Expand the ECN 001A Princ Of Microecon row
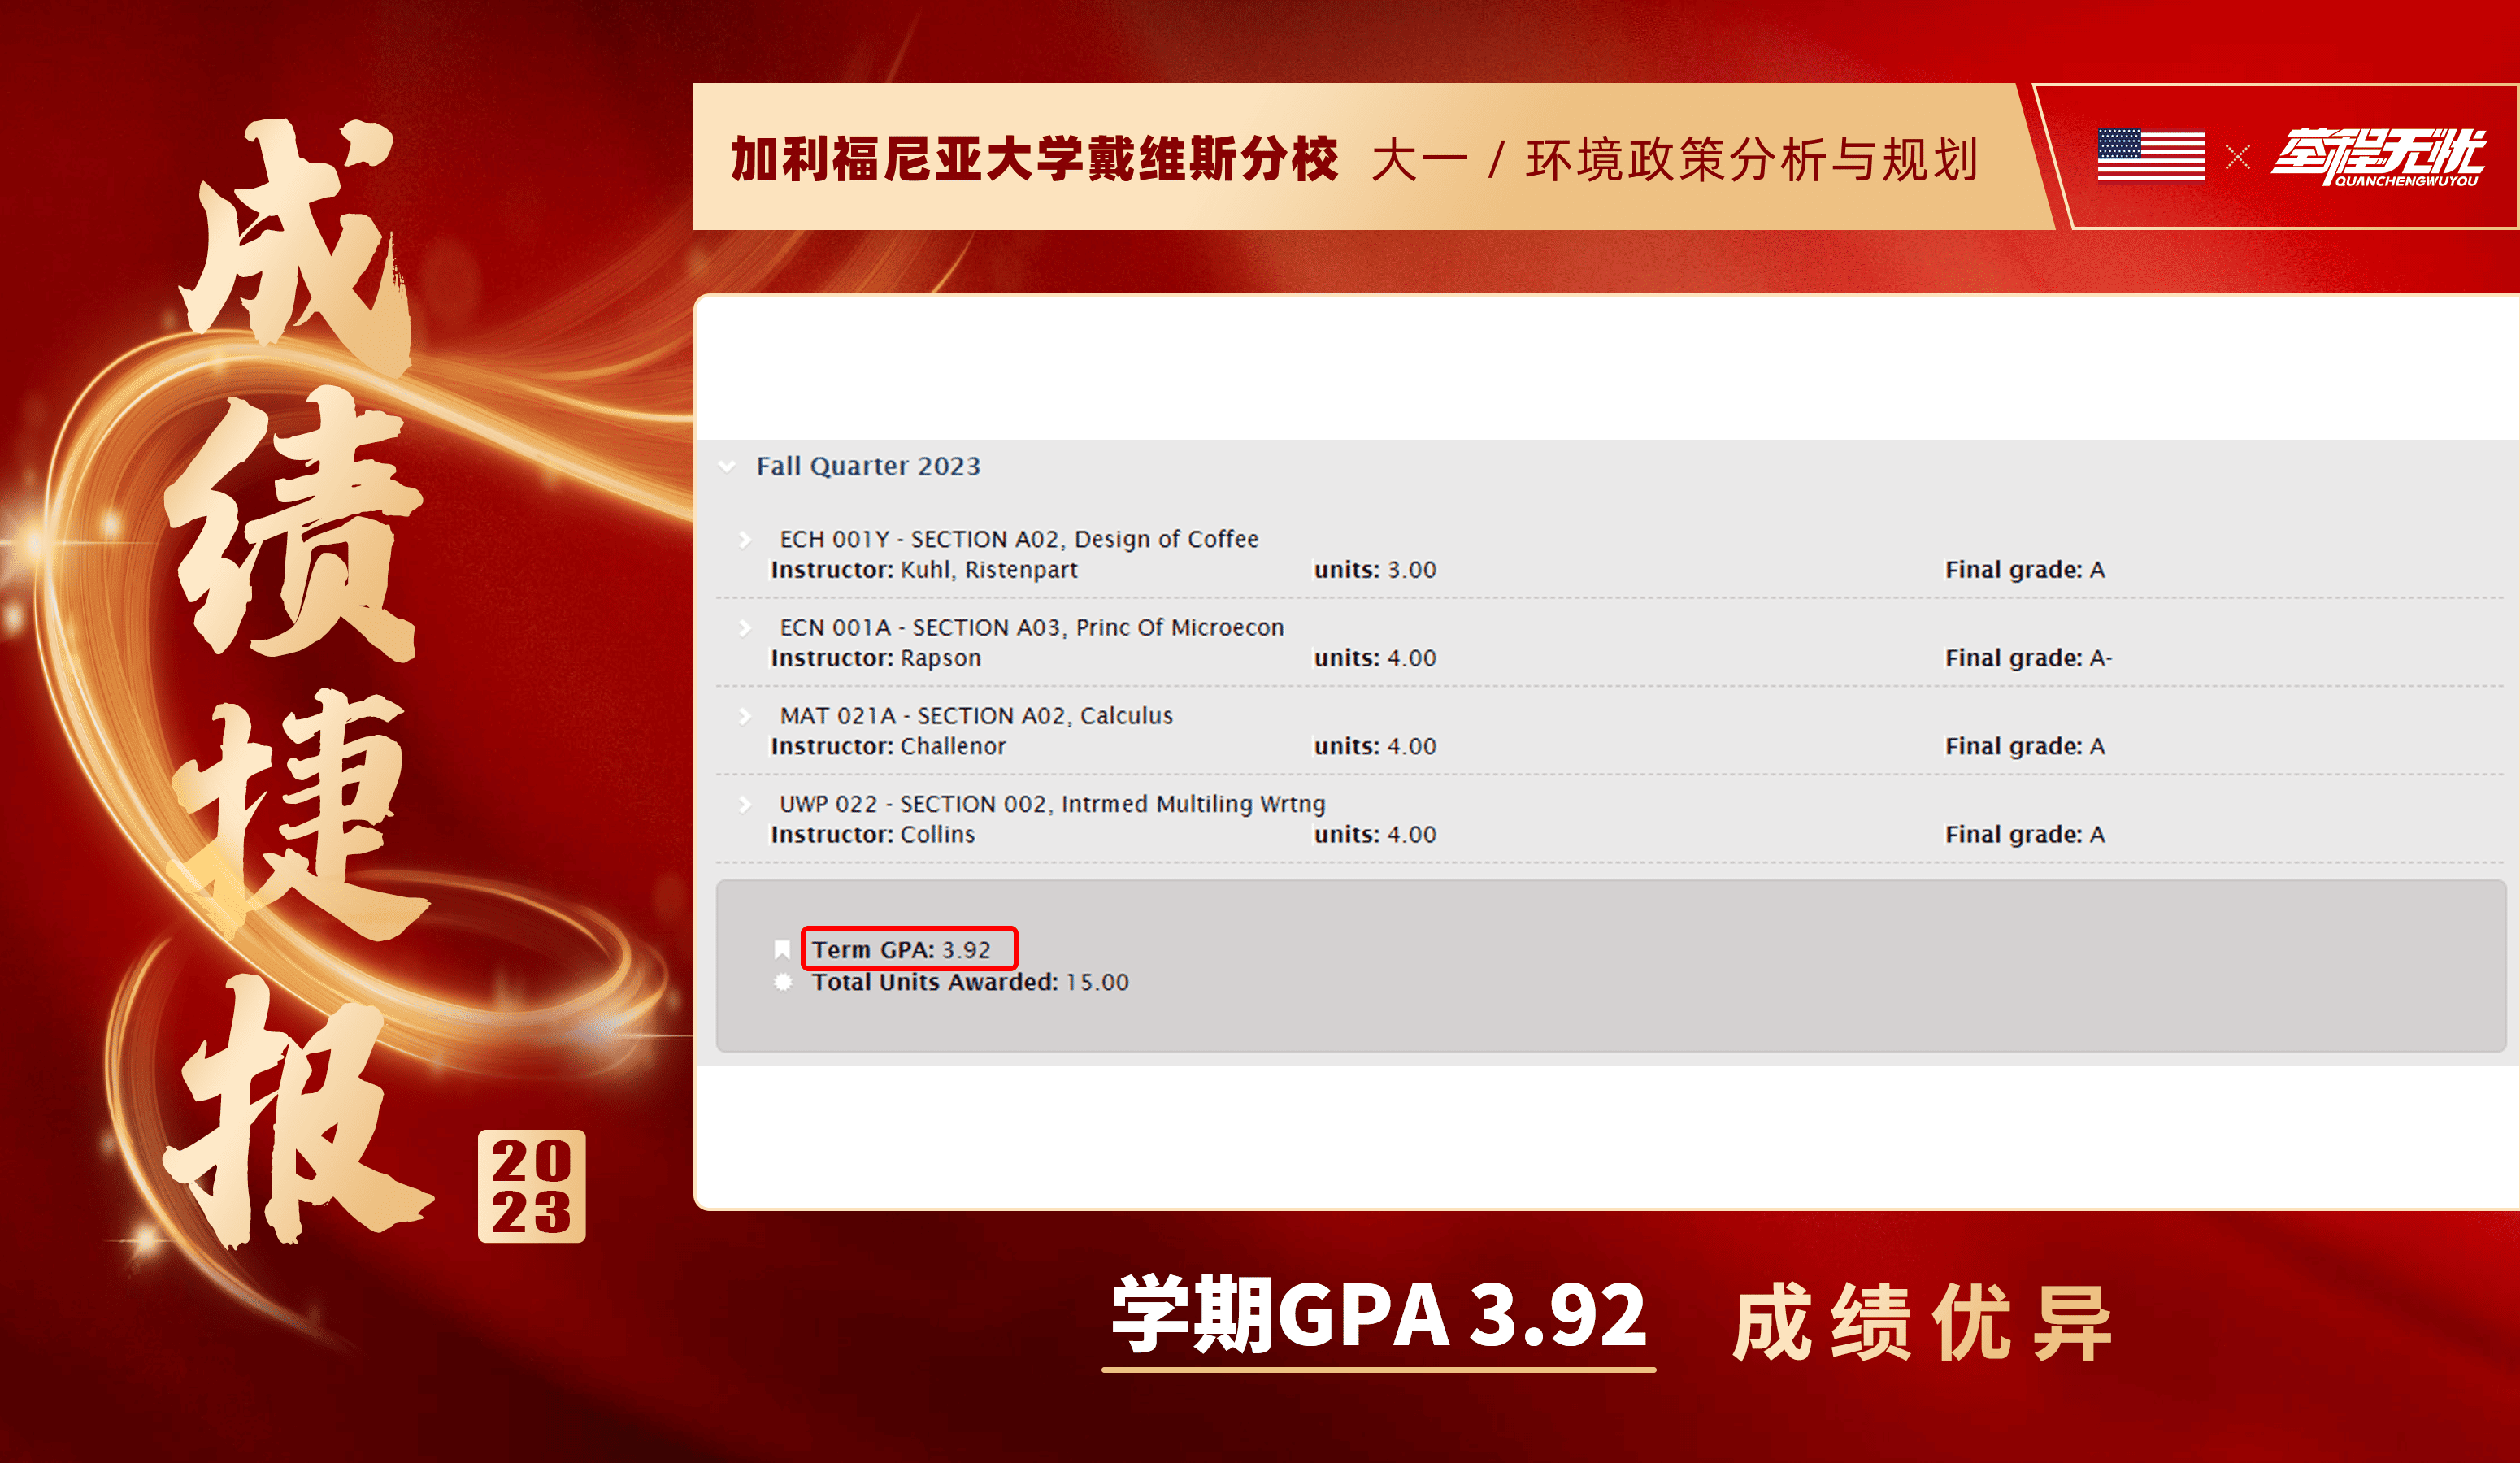 click(745, 628)
